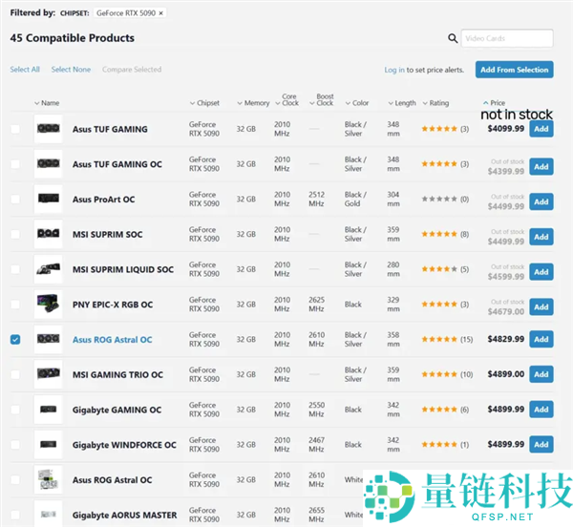Check the Asus ProArt OC checkbox
The width and height of the screenshot is (573, 527).
coord(15,199)
